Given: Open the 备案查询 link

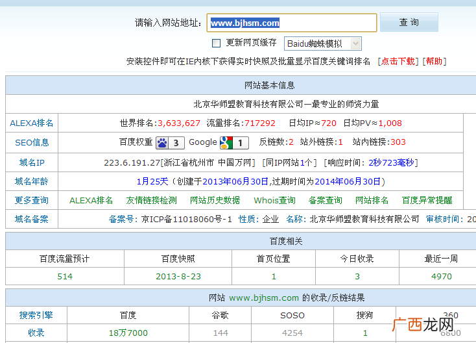Looking at the screenshot, I should click(326, 200).
